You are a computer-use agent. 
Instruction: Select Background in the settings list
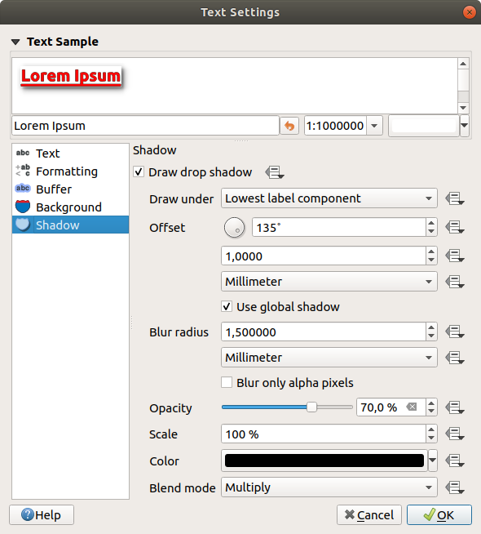tap(70, 207)
